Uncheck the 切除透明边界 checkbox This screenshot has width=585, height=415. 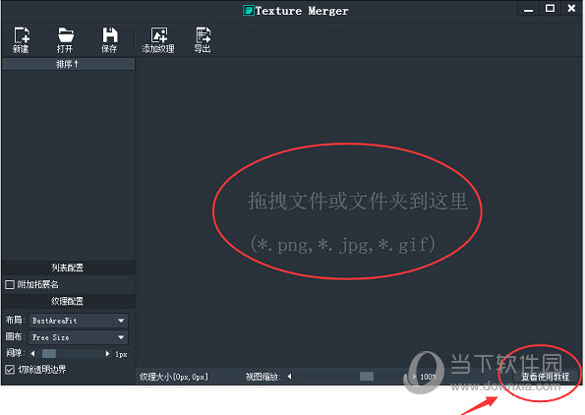(x=10, y=370)
